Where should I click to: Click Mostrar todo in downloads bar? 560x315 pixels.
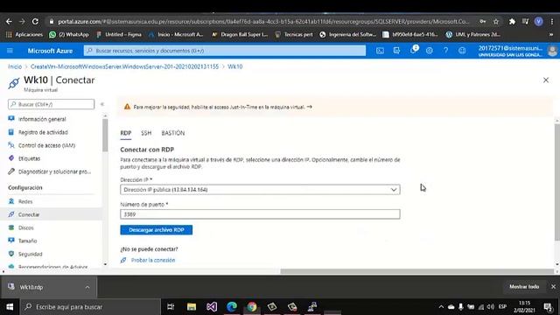pos(524,287)
